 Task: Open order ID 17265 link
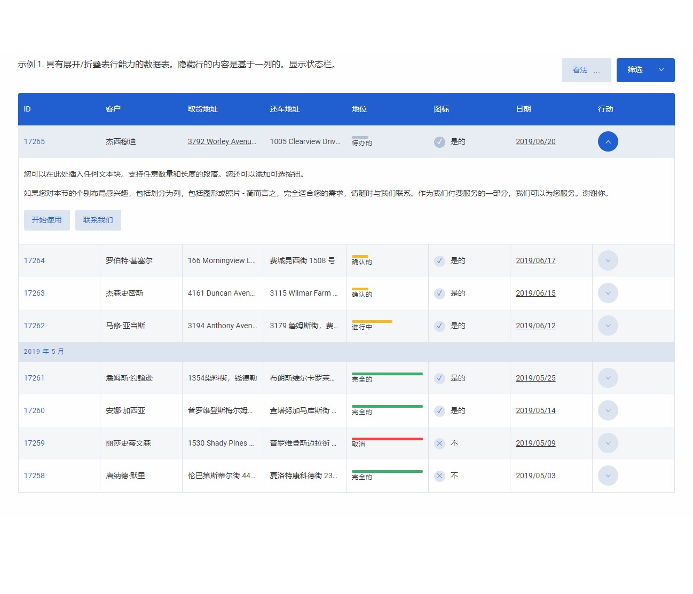(x=34, y=141)
